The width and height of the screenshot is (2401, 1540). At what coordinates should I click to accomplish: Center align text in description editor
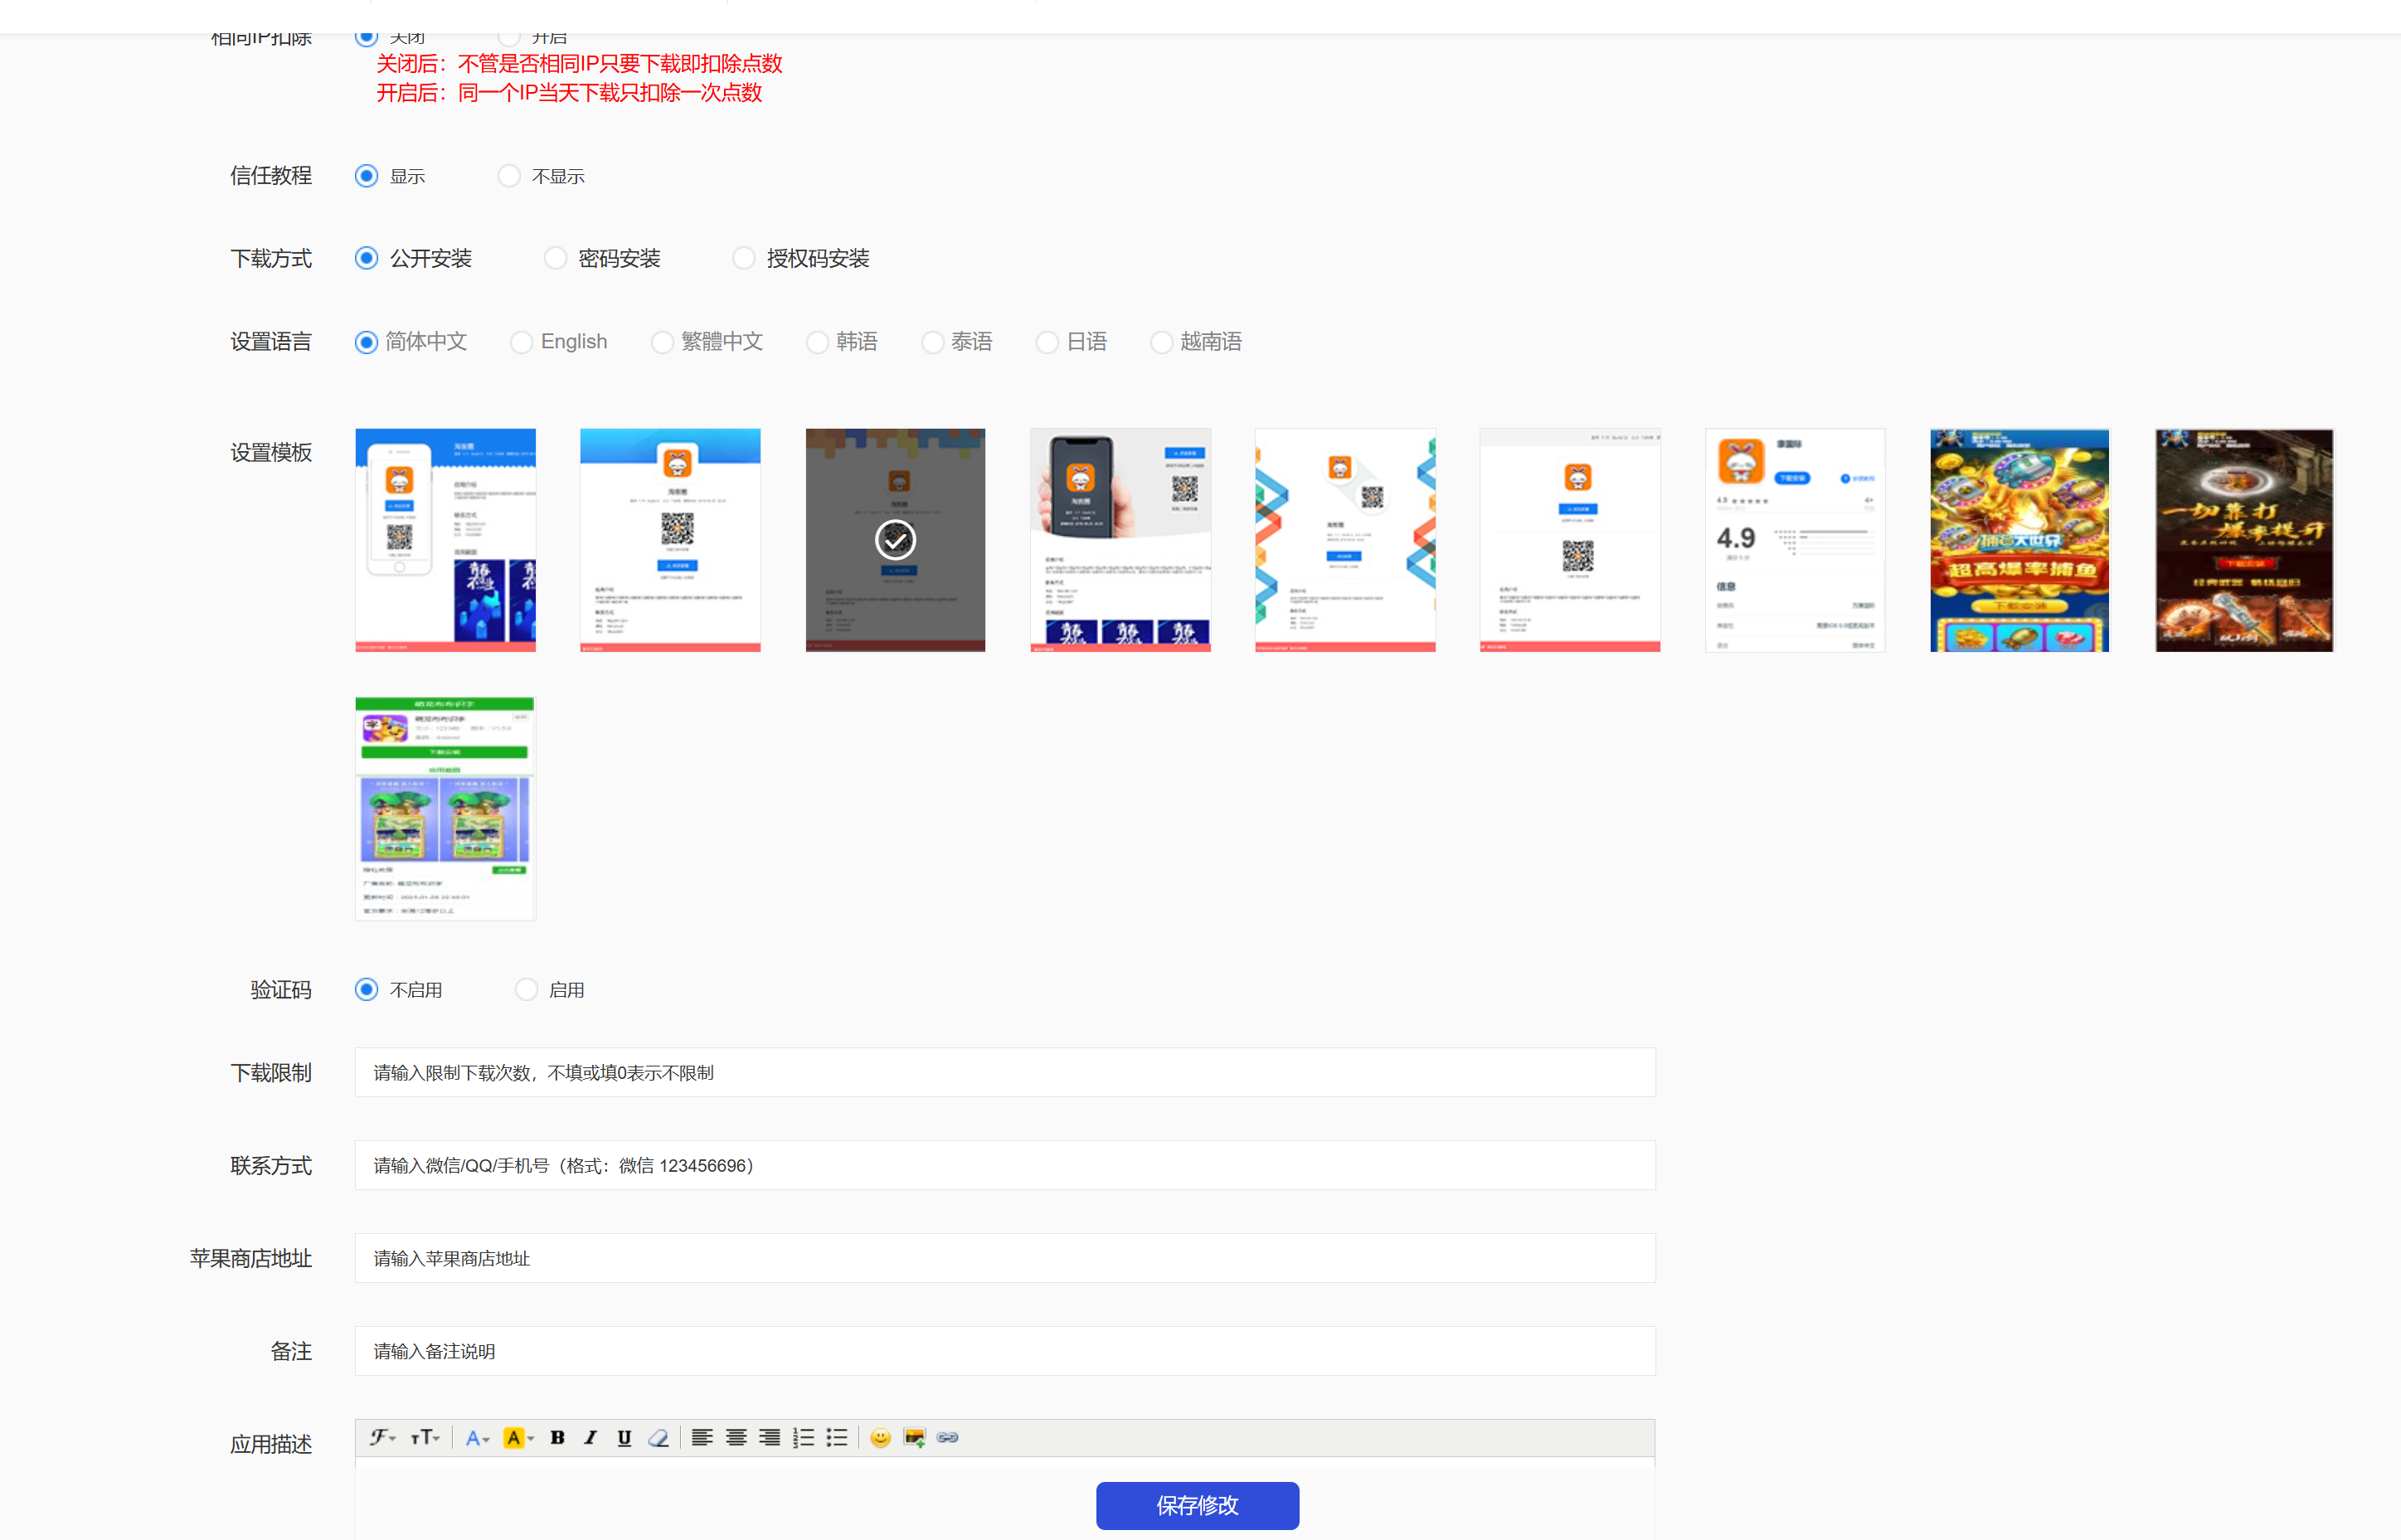pos(736,1438)
